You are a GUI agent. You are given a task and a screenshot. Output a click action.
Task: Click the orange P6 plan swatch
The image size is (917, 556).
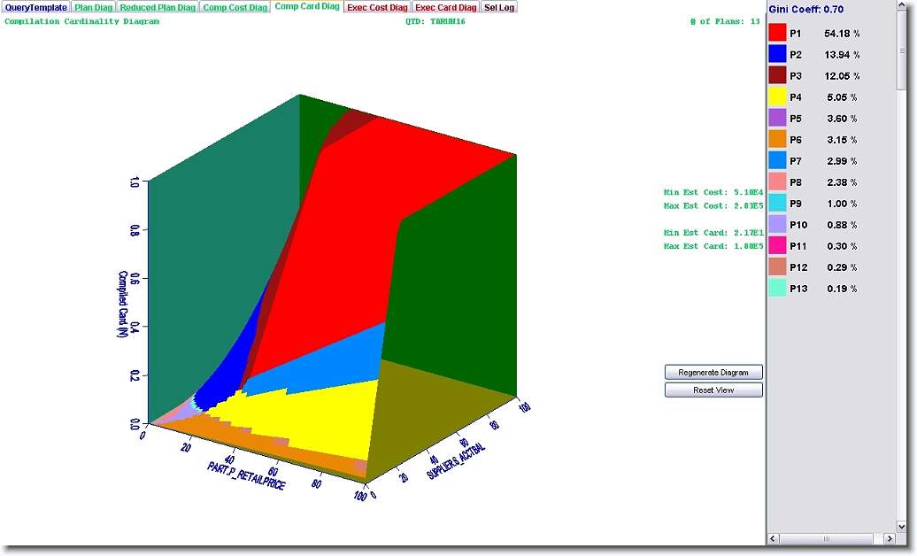point(777,139)
